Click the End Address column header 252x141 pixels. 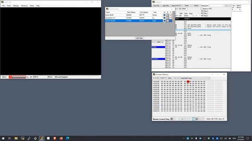(x=146, y=12)
